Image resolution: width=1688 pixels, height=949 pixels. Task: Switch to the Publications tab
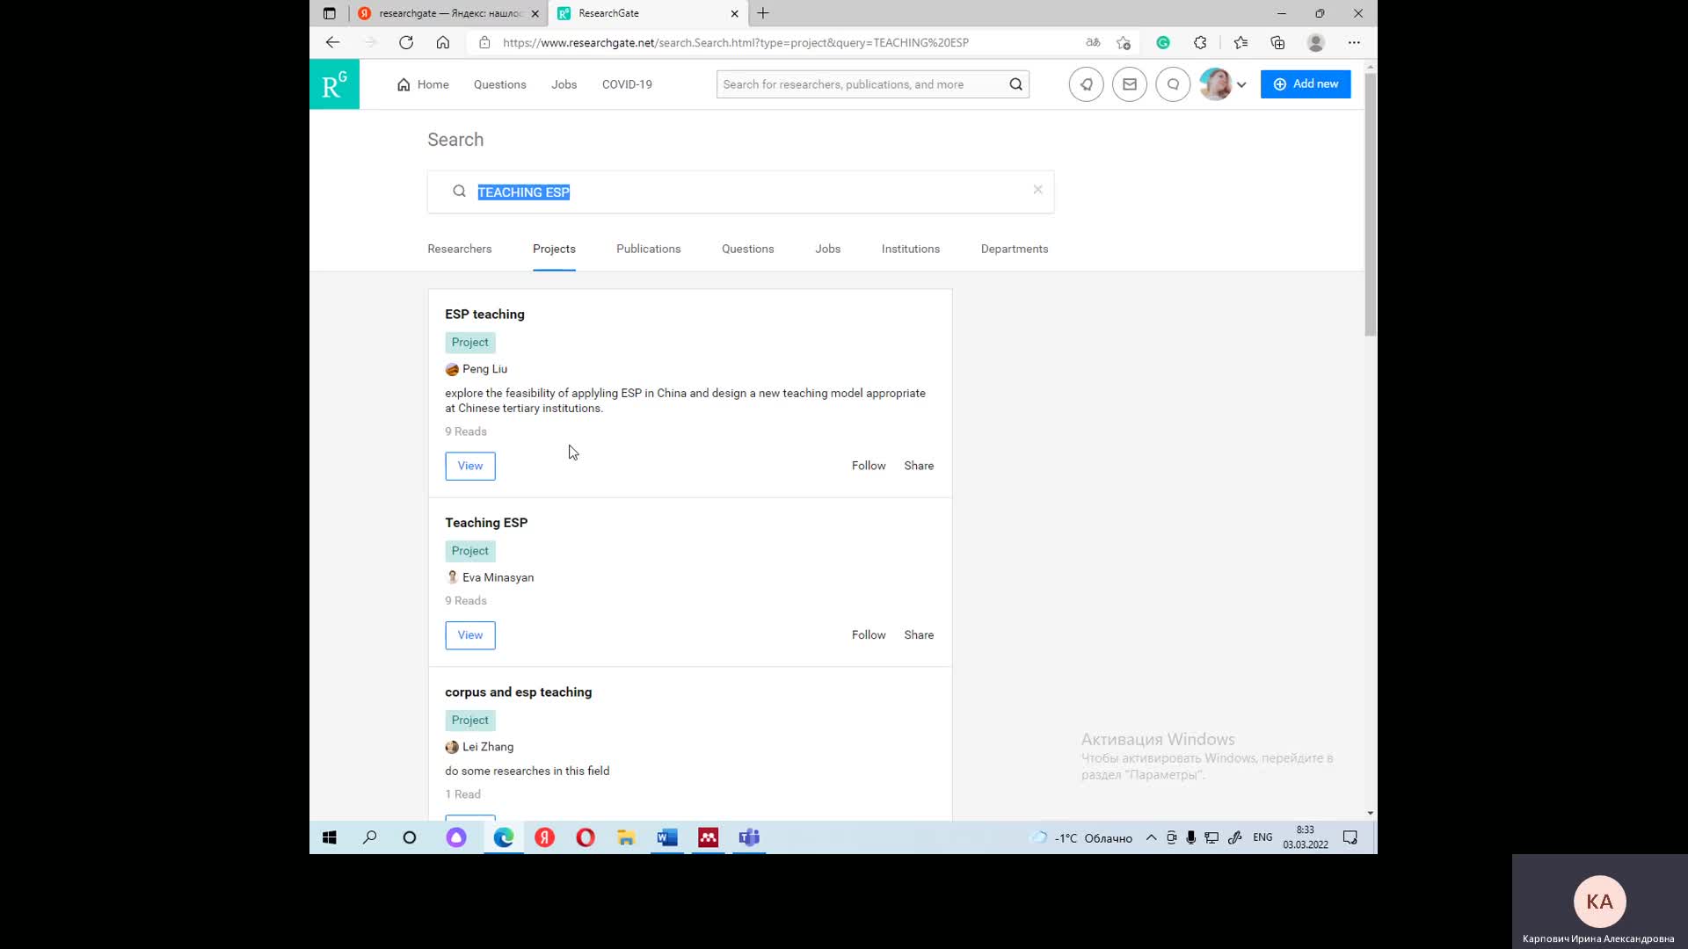[x=648, y=249]
